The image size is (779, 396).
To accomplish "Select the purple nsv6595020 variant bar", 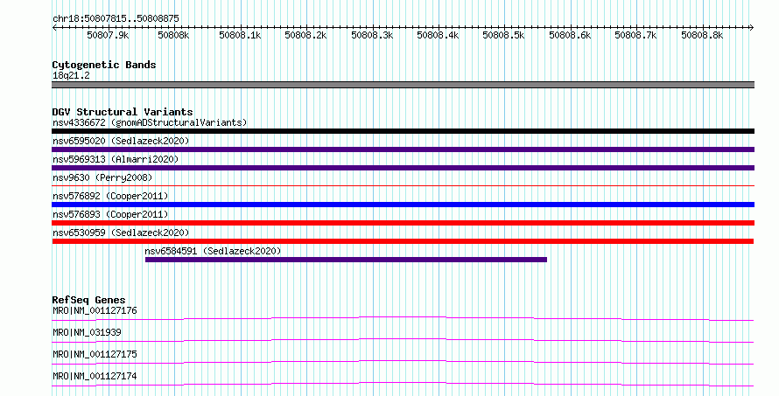I will click(x=403, y=149).
